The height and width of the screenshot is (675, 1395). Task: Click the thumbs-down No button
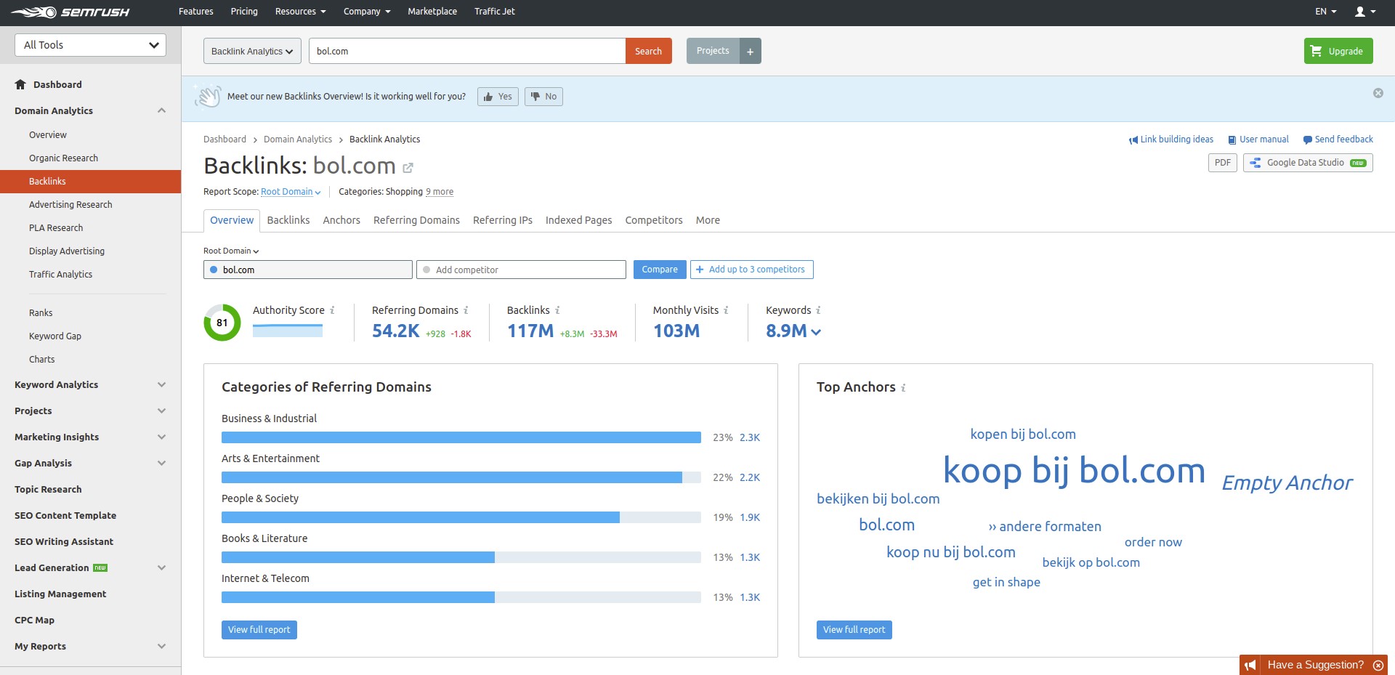coord(543,97)
